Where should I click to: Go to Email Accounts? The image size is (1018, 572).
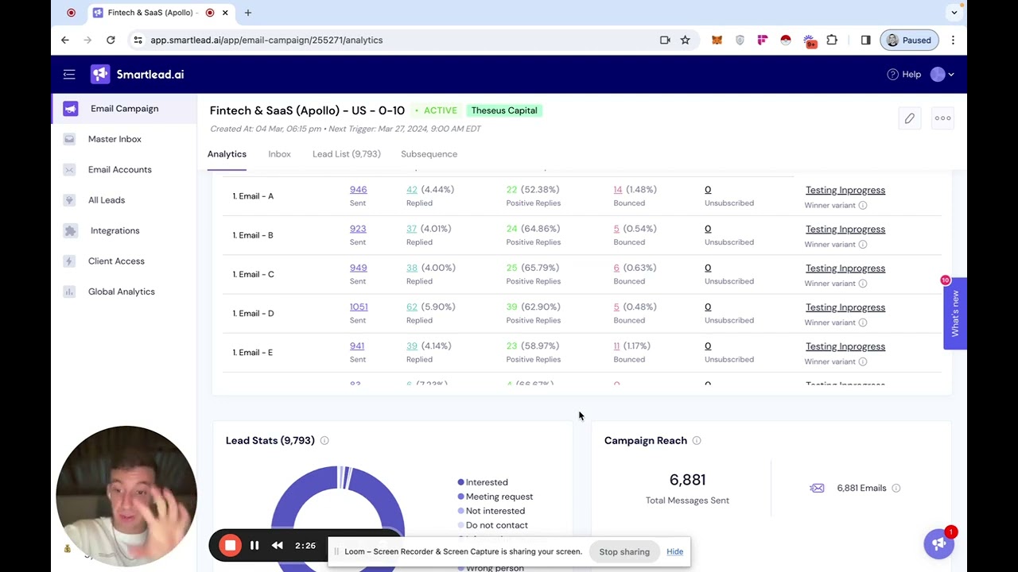(x=119, y=169)
